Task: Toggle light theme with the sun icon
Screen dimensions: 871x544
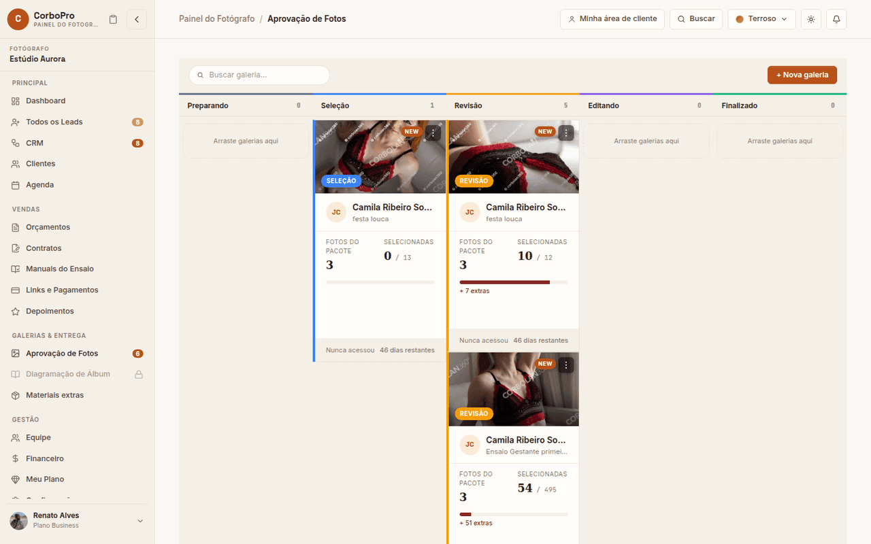Action: point(811,19)
